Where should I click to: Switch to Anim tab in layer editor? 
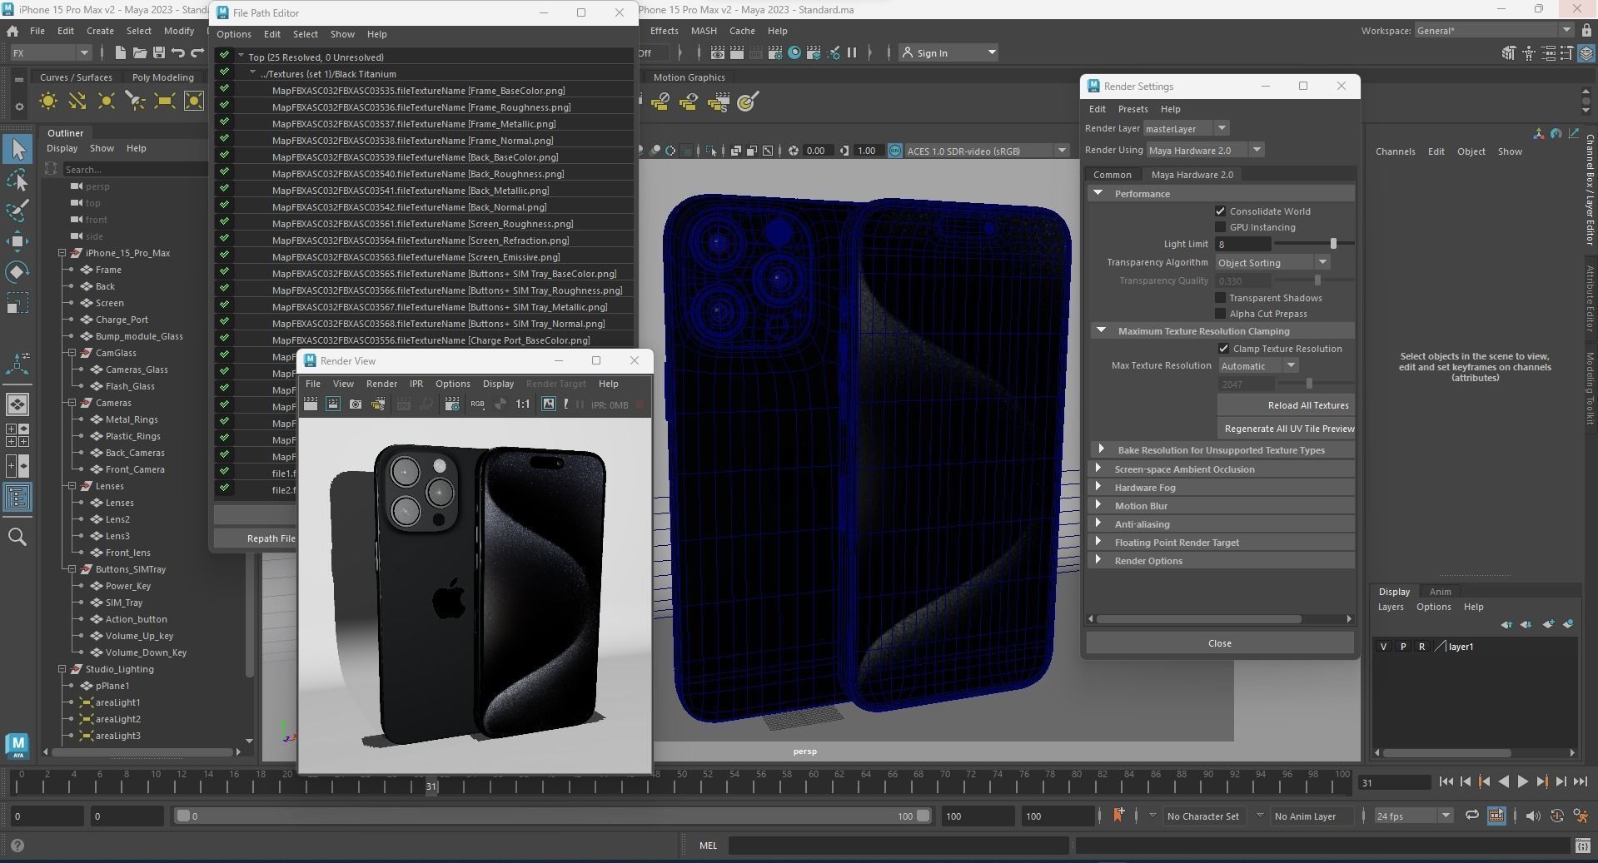point(1440,592)
